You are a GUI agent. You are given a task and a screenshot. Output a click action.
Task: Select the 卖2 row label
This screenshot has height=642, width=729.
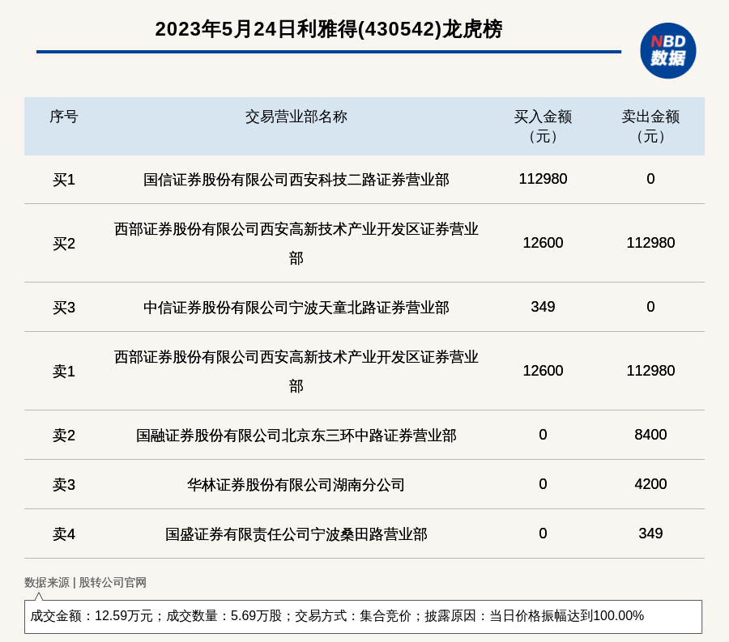[64, 436]
